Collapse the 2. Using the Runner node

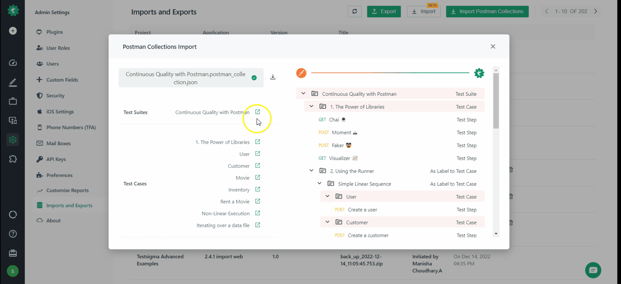tap(311, 171)
